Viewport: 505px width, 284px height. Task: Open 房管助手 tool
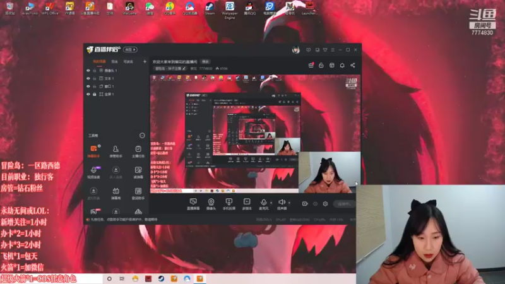coord(116,151)
